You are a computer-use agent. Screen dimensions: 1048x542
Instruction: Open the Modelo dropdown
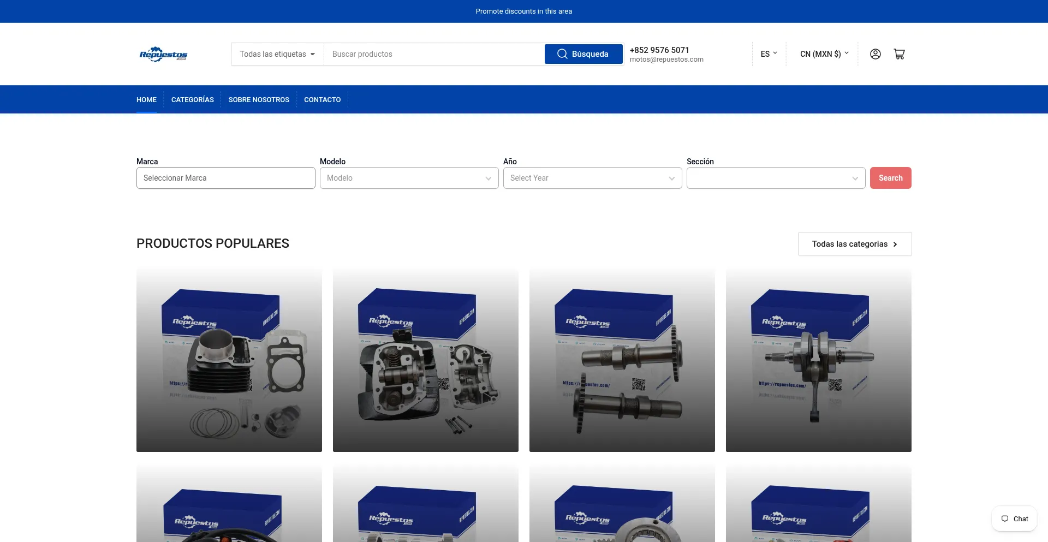[x=409, y=178]
